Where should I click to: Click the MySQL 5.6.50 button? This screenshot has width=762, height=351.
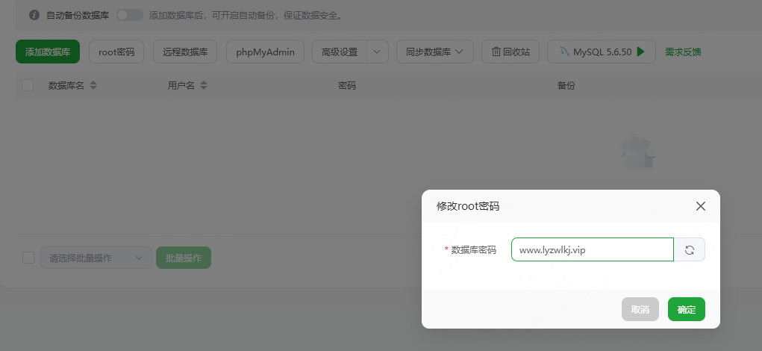pyautogui.click(x=602, y=52)
